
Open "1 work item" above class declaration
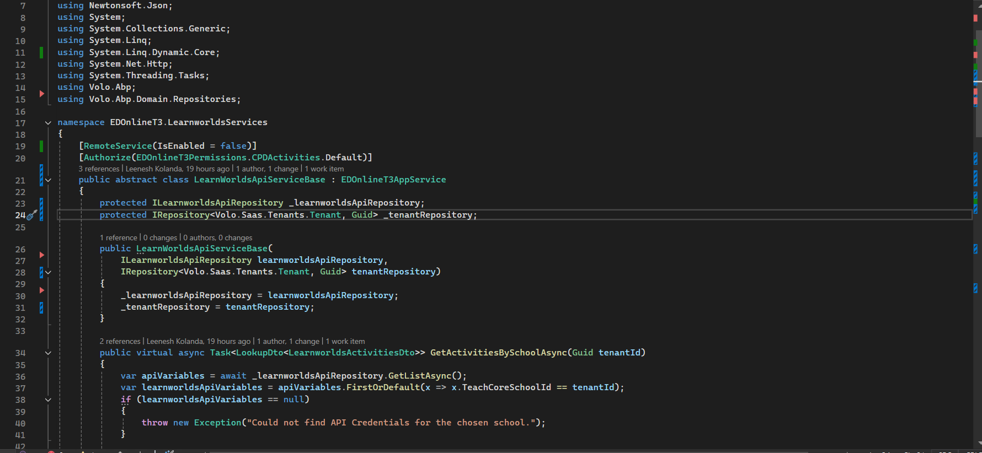[324, 169]
